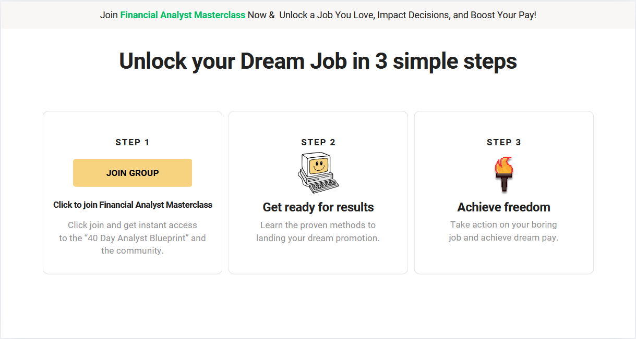Screen dimensions: 636x339
Task: Click the "Get ready for results" heading
Action: (318, 207)
